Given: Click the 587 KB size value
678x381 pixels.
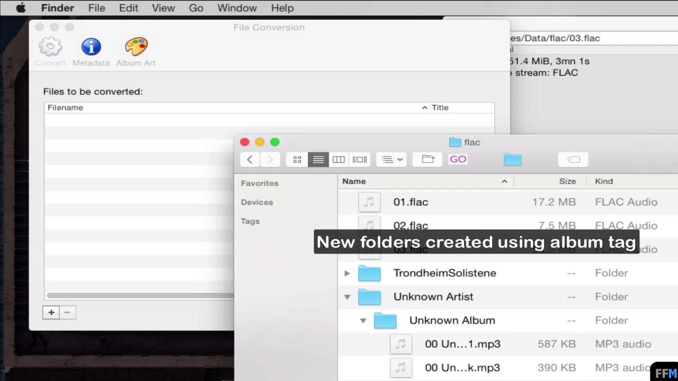Looking at the screenshot, I should tap(556, 344).
